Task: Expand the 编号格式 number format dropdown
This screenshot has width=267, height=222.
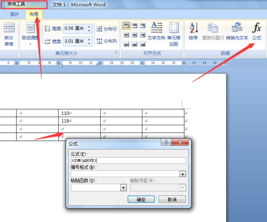Action: 183,174
